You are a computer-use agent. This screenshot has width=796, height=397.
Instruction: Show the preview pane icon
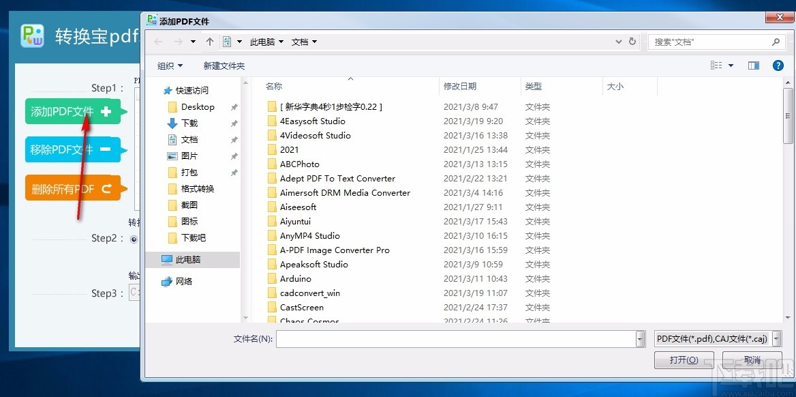pos(753,65)
